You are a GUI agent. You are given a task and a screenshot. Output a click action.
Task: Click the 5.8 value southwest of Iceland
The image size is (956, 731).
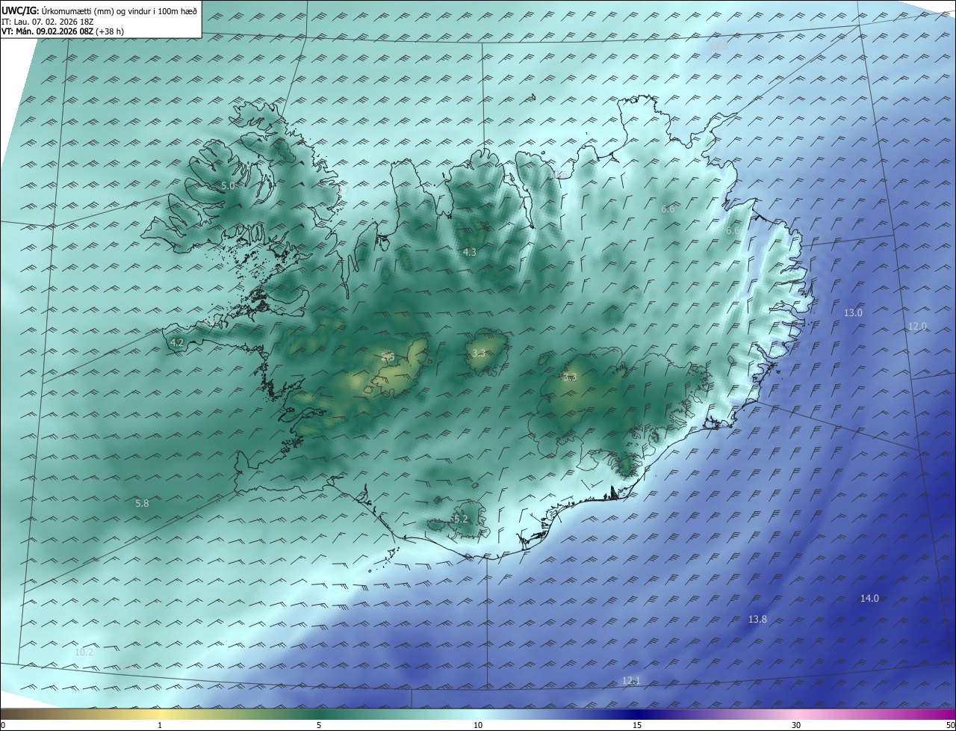tap(142, 504)
